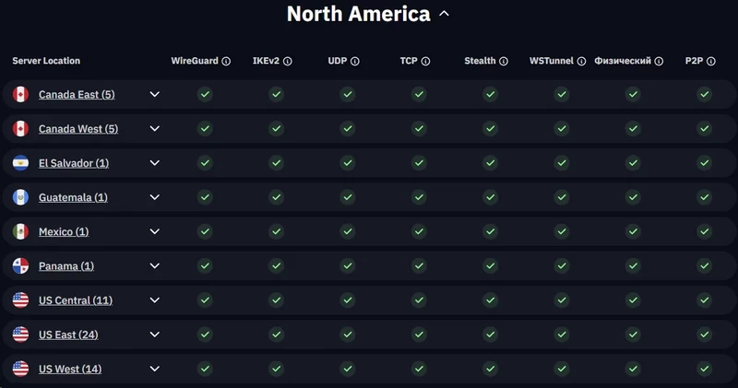Click the El Salvador flag icon

[20, 163]
